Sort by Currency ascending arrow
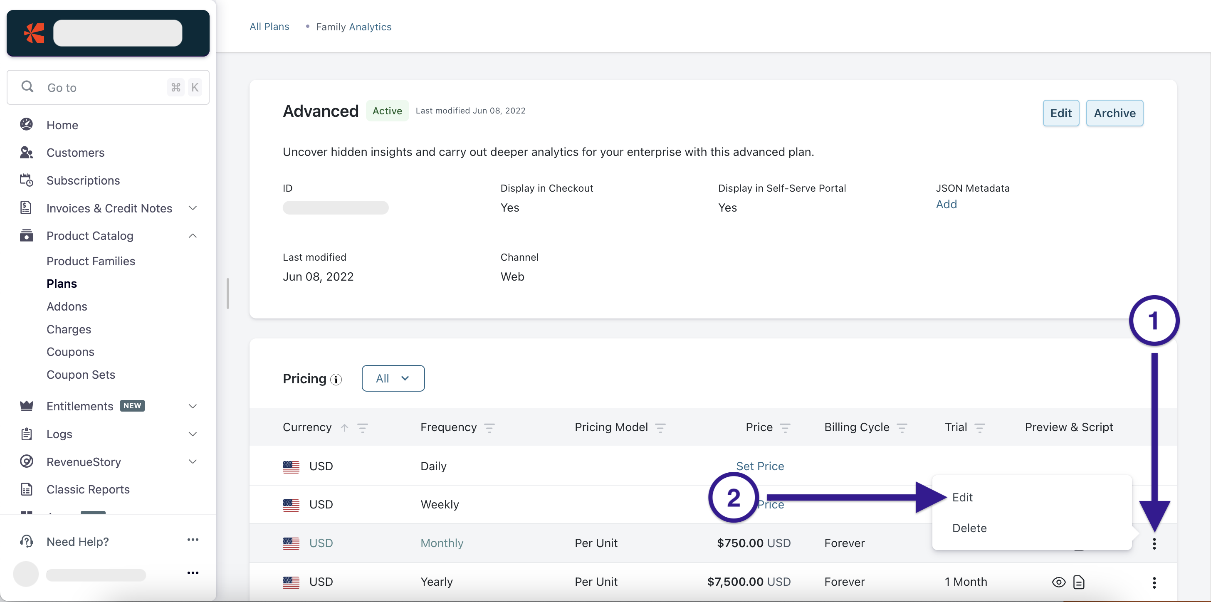Viewport: 1211px width, 602px height. (x=344, y=428)
